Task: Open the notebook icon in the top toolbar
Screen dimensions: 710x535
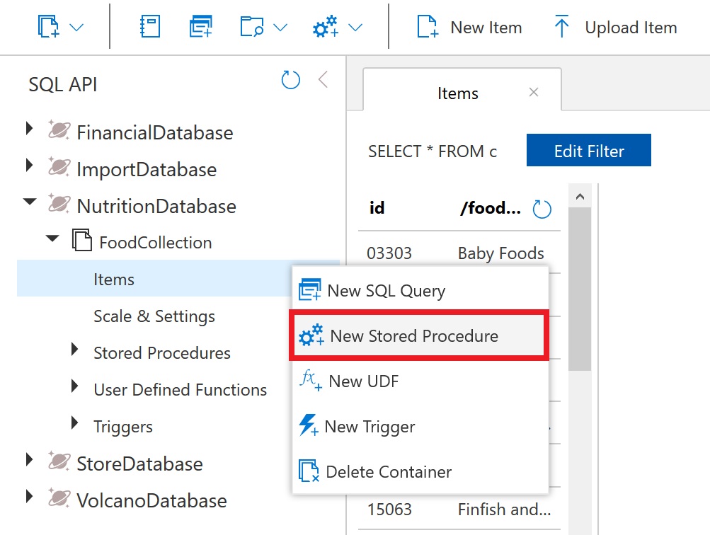Action: pyautogui.click(x=149, y=26)
